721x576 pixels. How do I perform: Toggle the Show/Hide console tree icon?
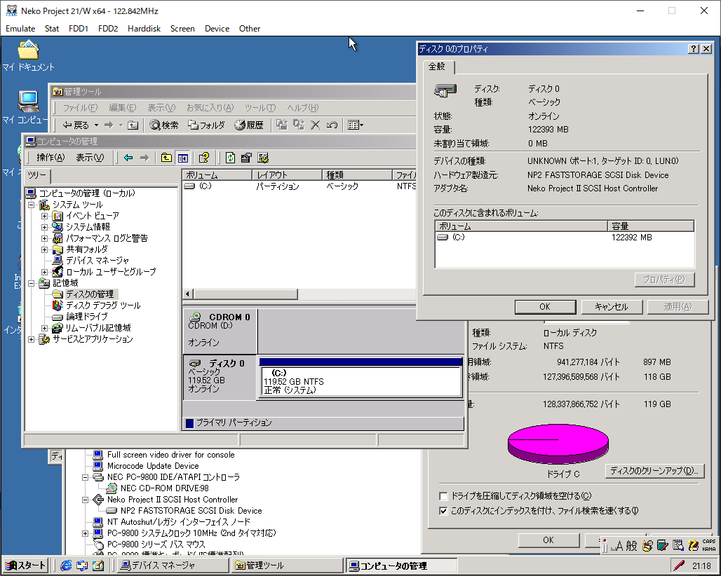pyautogui.click(x=182, y=158)
